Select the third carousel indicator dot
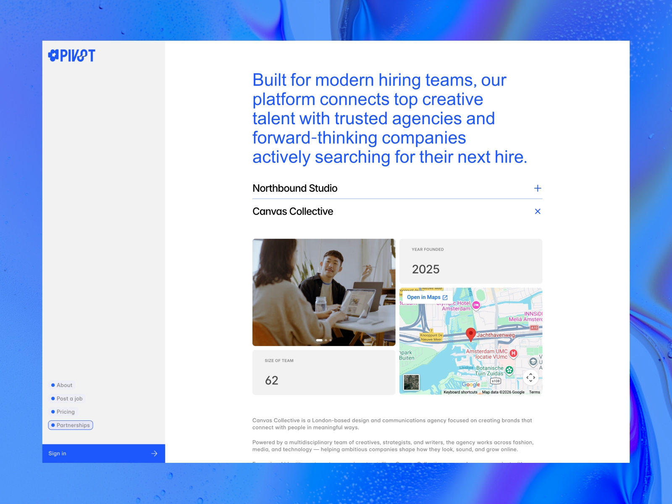Screen dimensions: 672x504 click(331, 340)
